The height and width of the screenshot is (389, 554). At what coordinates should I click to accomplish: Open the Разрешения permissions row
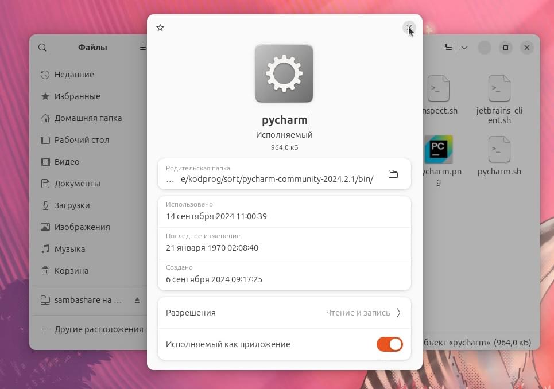[284, 313]
